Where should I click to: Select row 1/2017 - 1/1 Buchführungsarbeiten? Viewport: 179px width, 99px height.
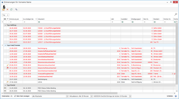[89, 42]
